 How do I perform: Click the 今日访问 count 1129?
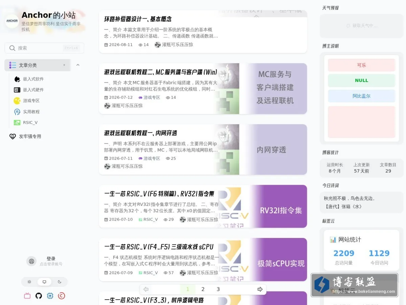pyautogui.click(x=379, y=253)
